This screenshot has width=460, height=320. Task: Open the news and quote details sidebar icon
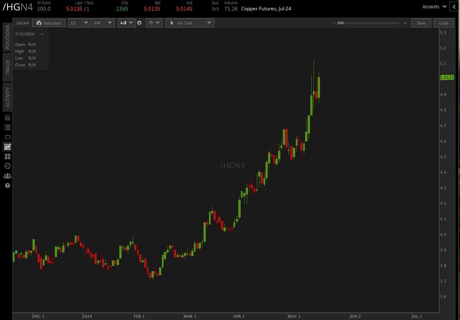pos(7,118)
